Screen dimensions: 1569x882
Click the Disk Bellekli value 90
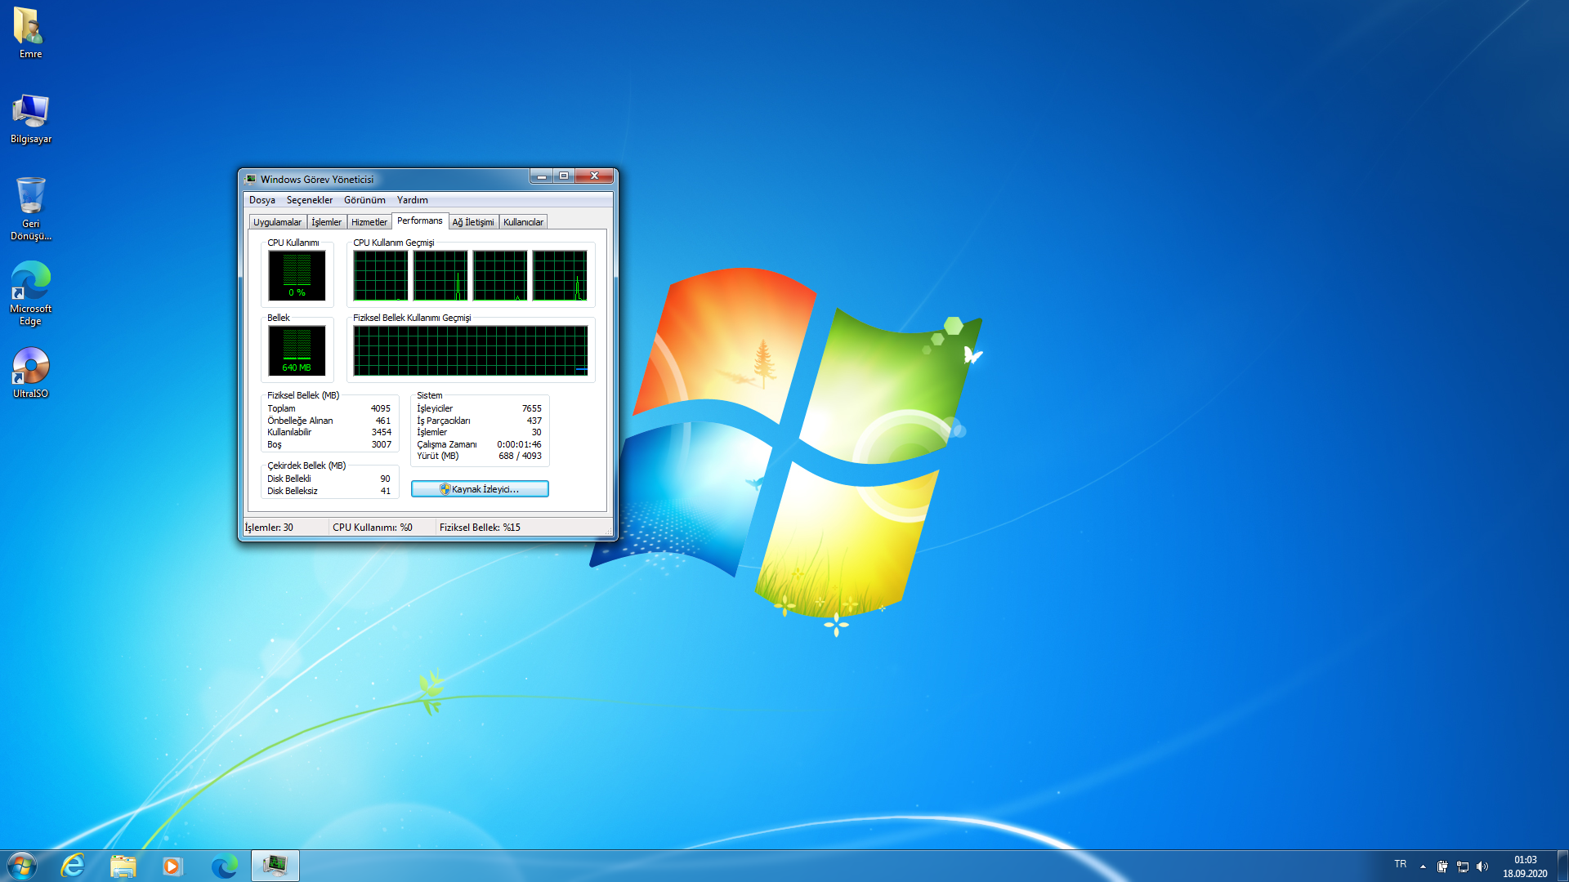tap(385, 479)
